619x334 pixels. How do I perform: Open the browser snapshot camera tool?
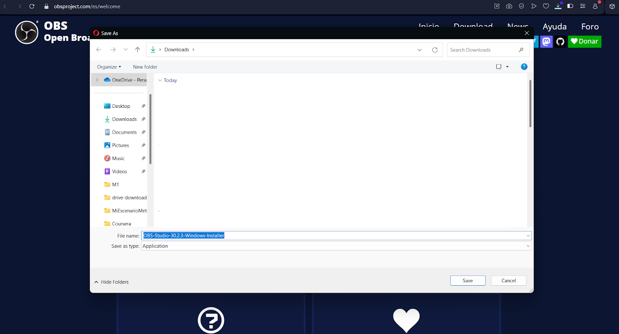coord(509,6)
